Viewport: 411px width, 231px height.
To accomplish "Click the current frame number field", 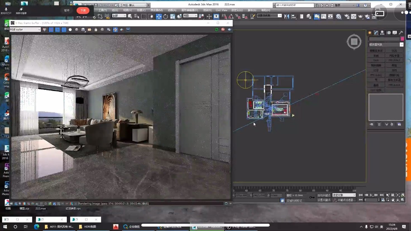I will (371, 200).
